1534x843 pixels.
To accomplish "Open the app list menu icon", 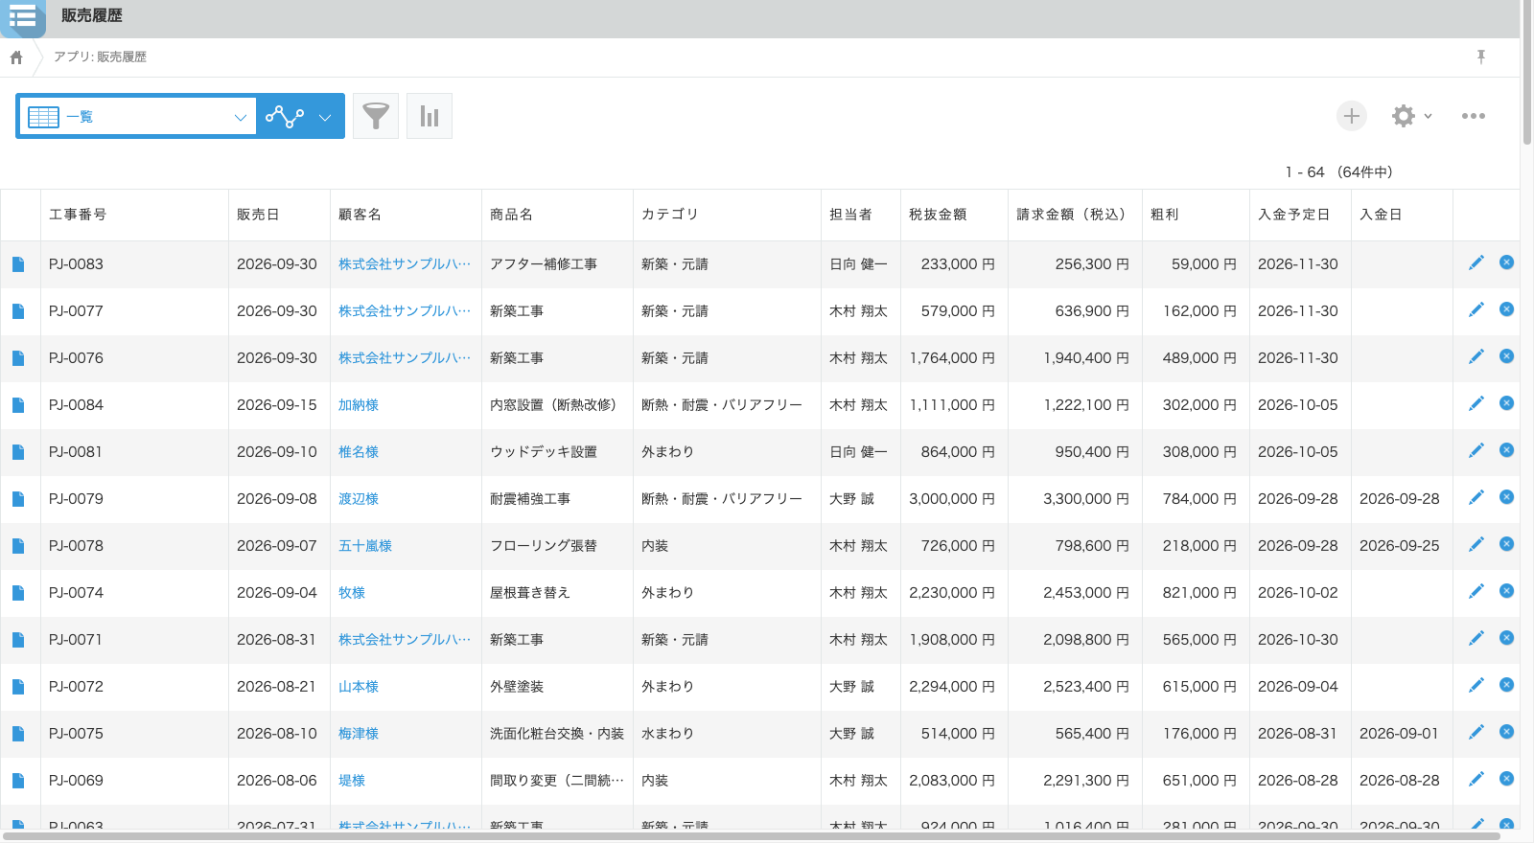I will tap(22, 16).
